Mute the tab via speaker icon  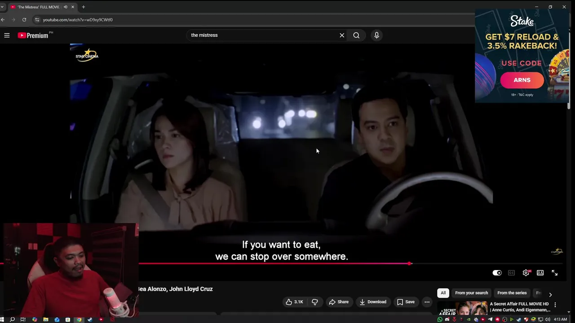tap(66, 7)
